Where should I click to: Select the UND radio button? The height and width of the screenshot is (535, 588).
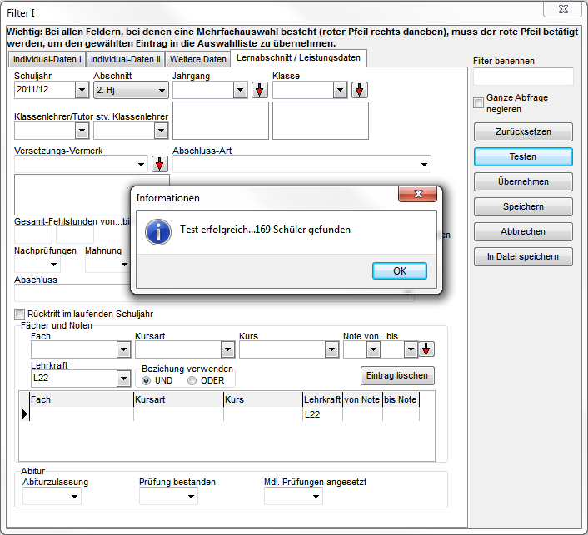tap(147, 381)
